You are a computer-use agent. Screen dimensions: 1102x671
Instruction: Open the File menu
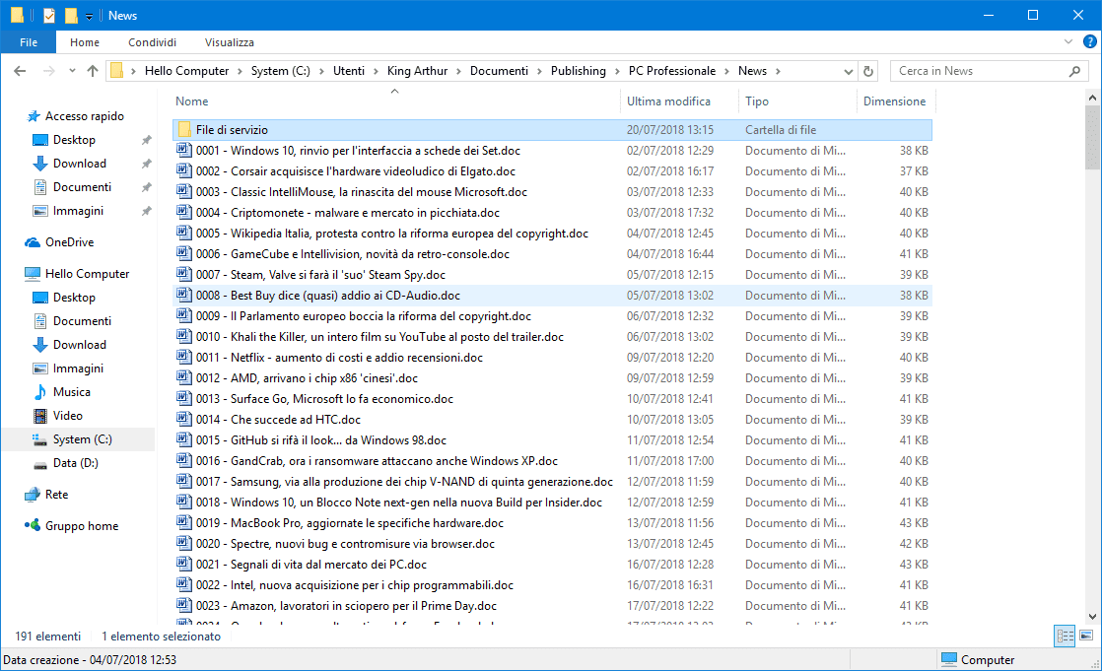click(x=29, y=42)
